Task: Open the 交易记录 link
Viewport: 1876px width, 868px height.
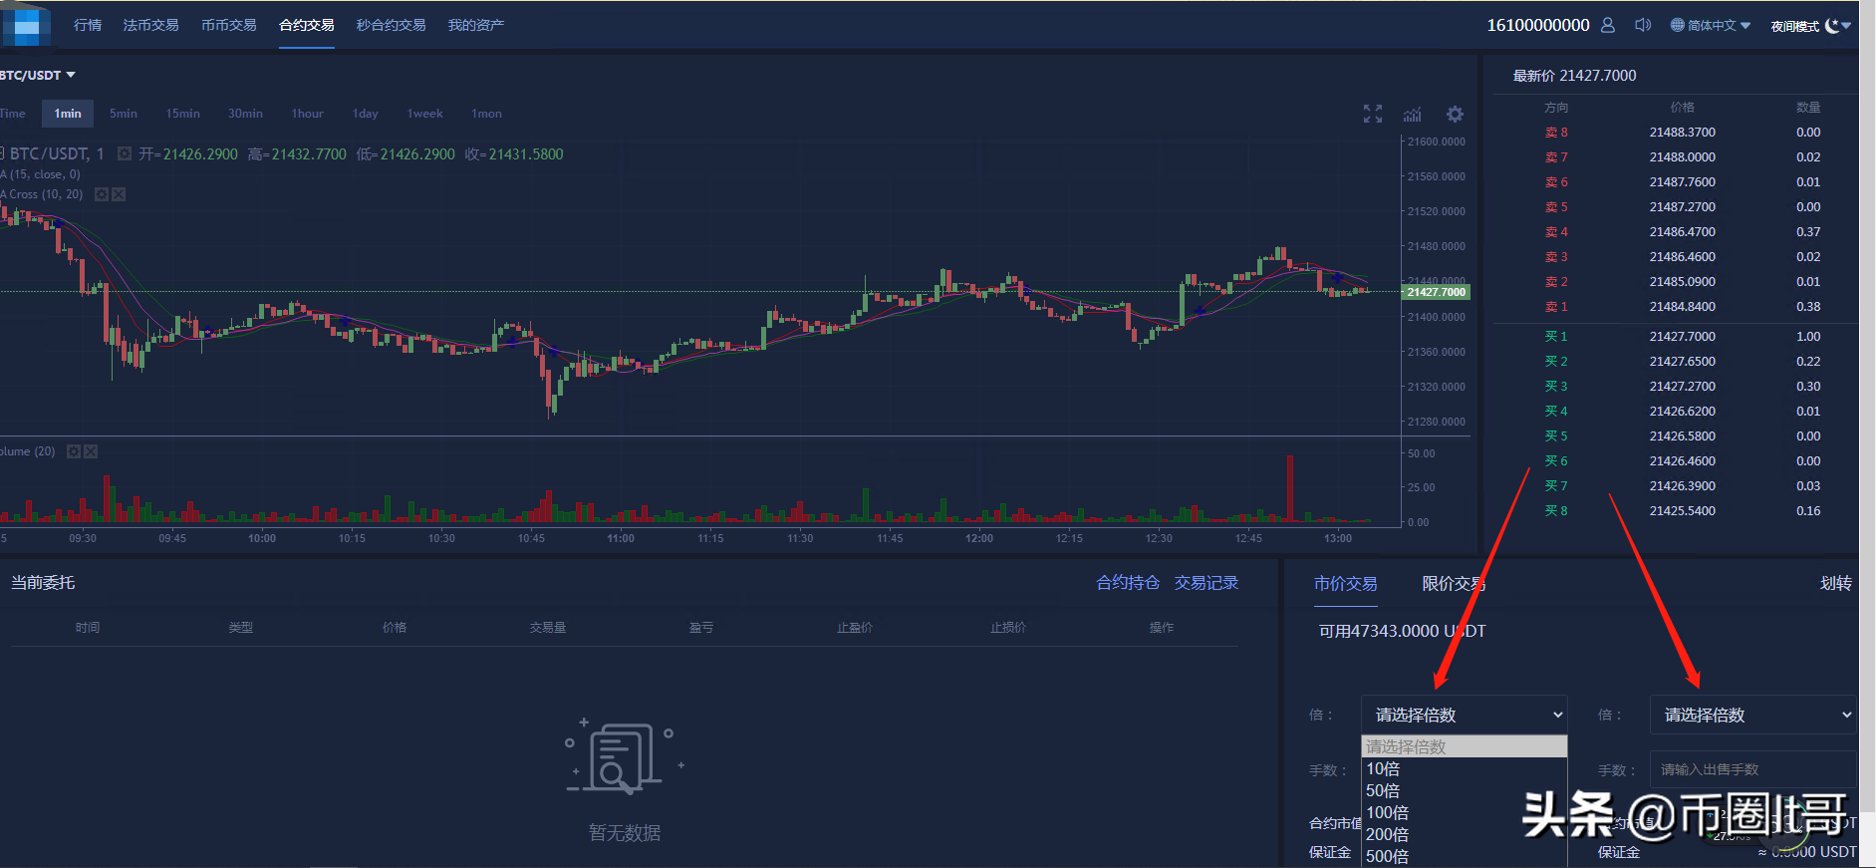Action: pos(1206,583)
